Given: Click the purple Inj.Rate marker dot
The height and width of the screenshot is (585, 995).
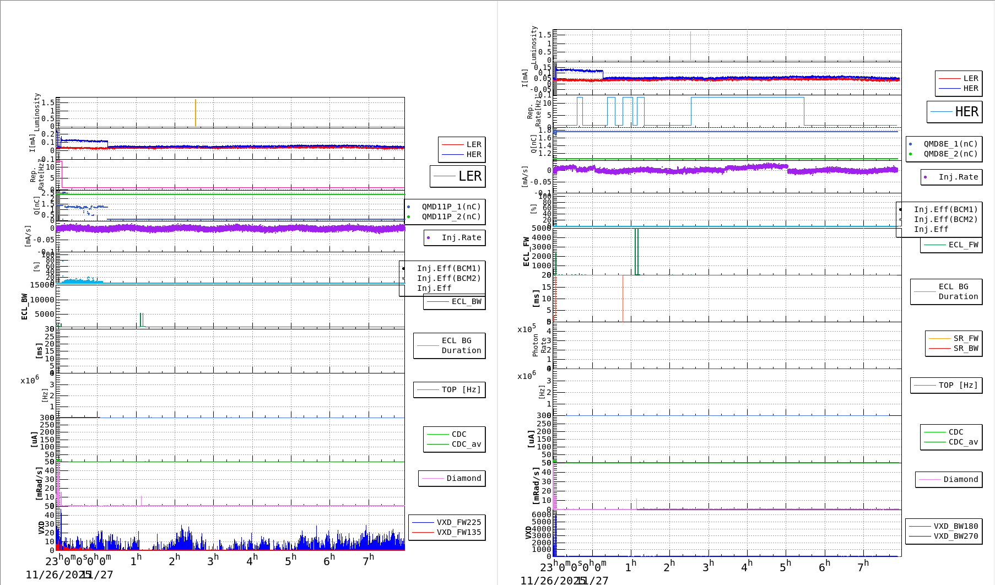Looking at the screenshot, I should [x=429, y=238].
